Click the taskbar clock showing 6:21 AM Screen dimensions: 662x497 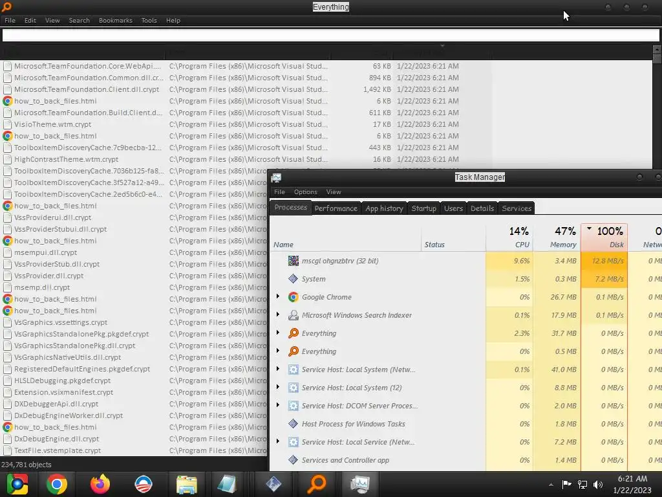pyautogui.click(x=632, y=484)
